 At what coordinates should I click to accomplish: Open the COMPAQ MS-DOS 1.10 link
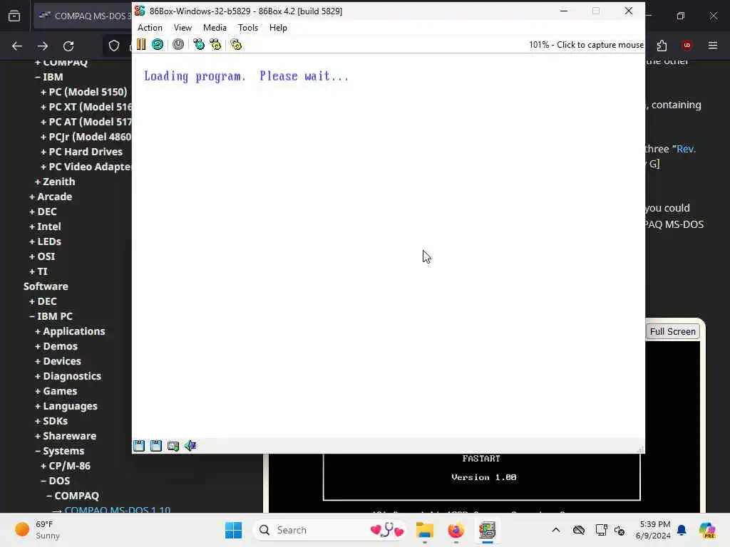(x=118, y=509)
